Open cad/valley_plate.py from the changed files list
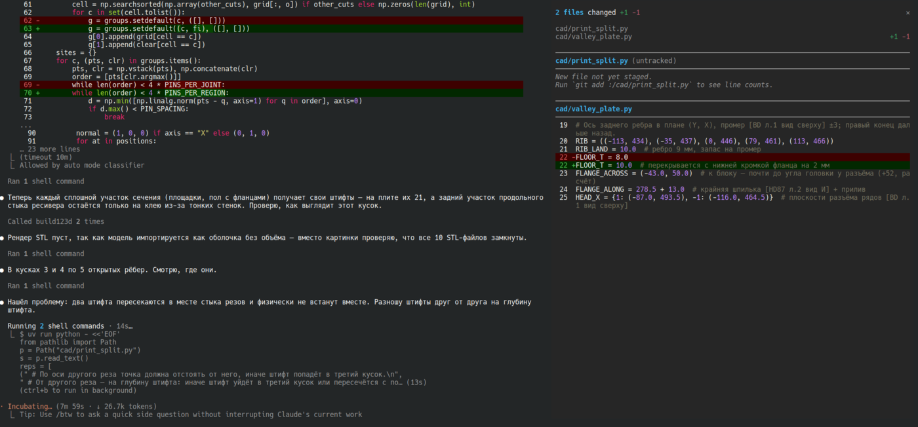 pos(593,37)
